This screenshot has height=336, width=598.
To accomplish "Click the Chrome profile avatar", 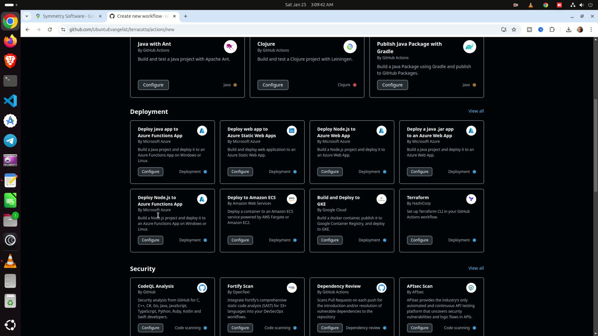I will pos(580,29).
